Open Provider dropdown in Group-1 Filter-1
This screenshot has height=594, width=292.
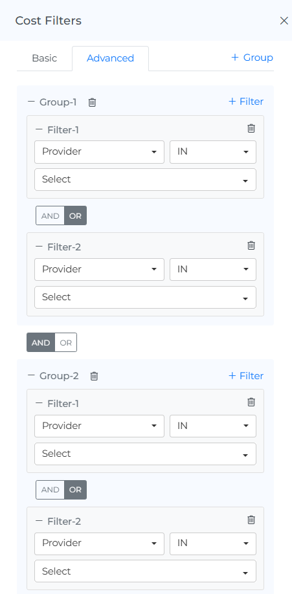coord(99,152)
